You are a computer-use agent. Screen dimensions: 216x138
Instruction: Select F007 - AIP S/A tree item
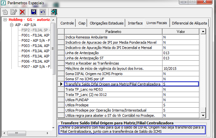tap(35, 67)
